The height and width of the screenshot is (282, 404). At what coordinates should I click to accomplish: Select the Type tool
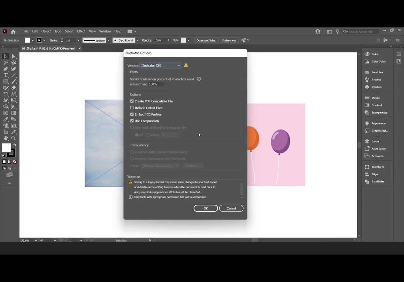[x=6, y=75]
